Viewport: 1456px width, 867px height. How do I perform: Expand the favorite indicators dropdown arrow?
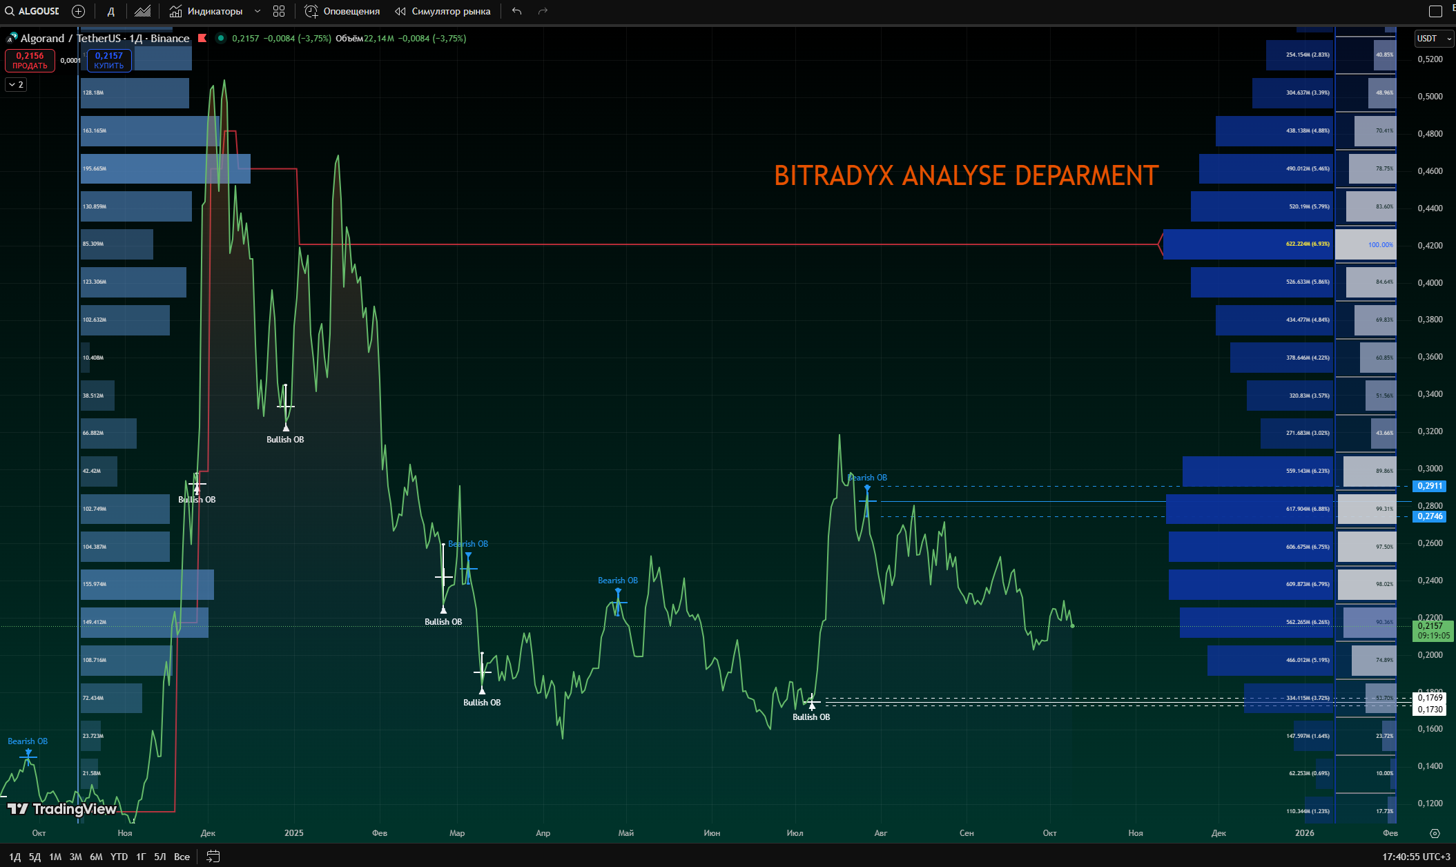(x=258, y=11)
